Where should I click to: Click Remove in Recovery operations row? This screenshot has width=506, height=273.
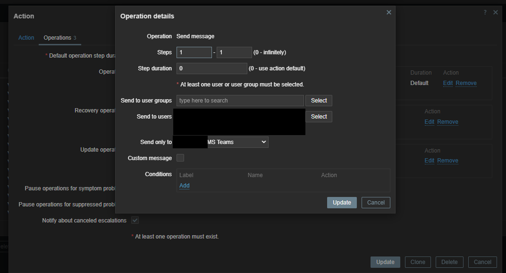pyautogui.click(x=447, y=122)
